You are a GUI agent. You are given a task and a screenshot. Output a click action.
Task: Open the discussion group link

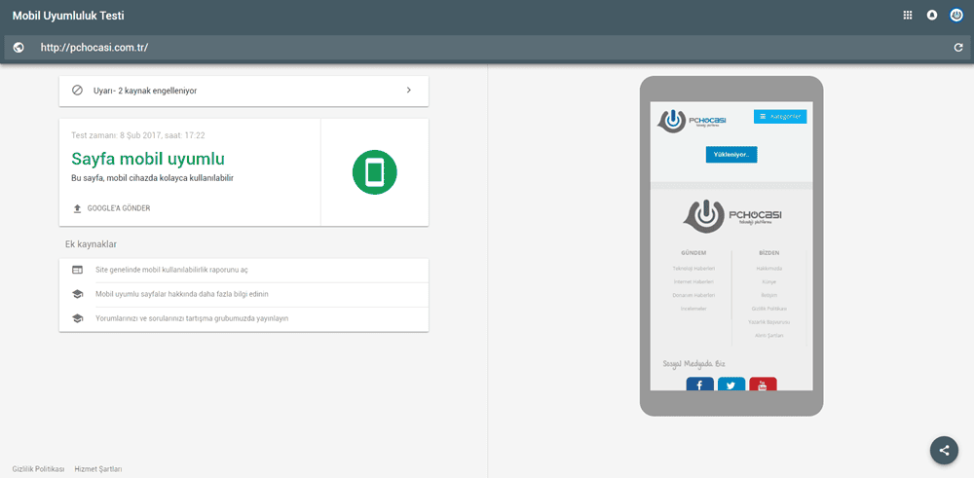tap(191, 318)
